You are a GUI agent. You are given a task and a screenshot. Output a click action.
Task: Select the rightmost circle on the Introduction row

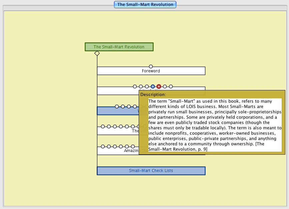(x=171, y=87)
